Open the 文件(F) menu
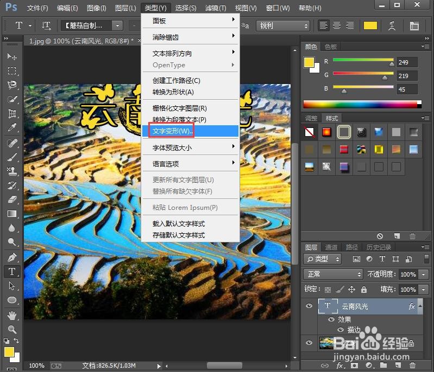Viewport: 434px width, 372px height. pos(37,8)
